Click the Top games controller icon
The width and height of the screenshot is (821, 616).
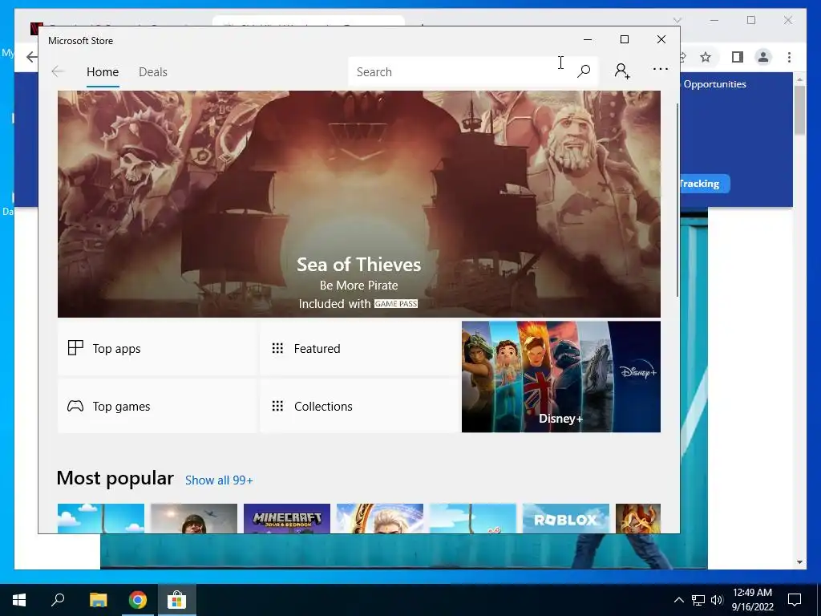click(x=75, y=406)
